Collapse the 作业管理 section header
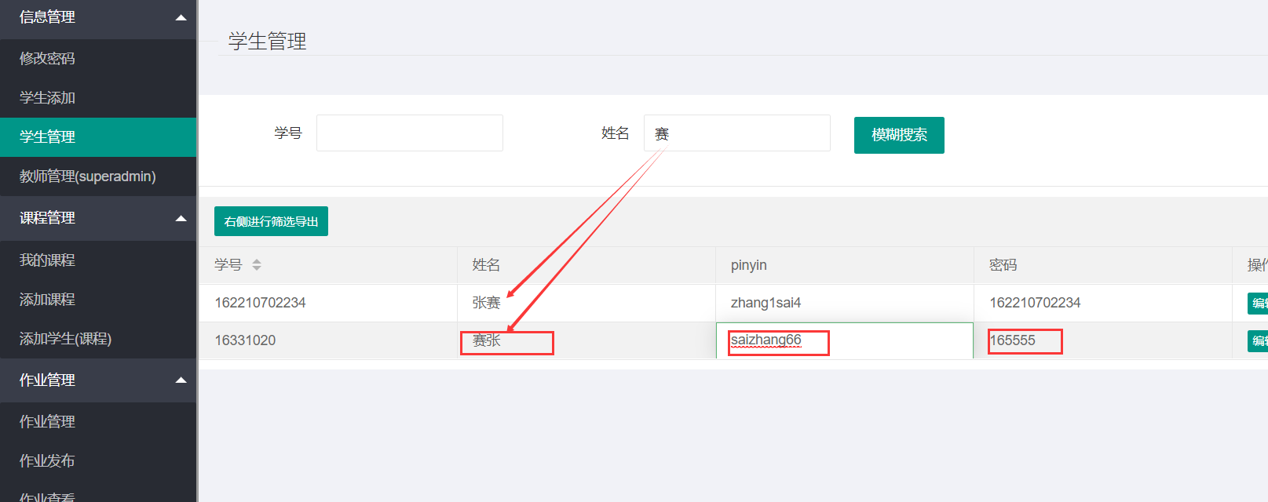The image size is (1268, 502). point(98,380)
